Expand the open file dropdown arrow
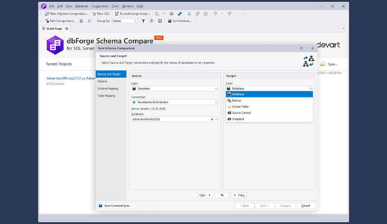Viewport: 387px width, 224px height. [x=164, y=13]
